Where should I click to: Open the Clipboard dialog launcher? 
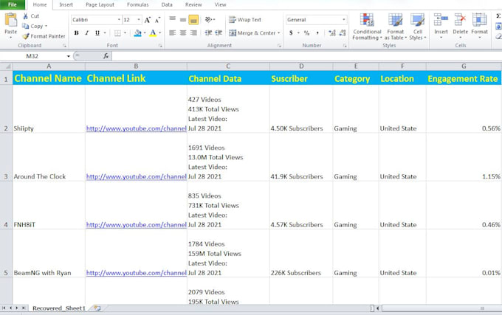[65, 46]
